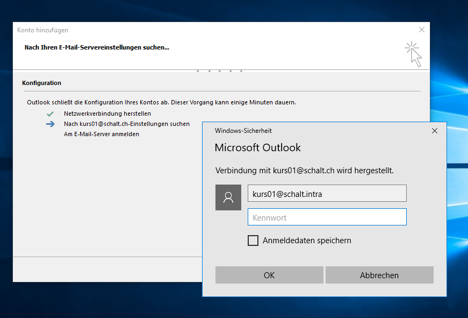468x318 pixels.
Task: Enable the Anmeldedaten speichern checkbox
Action: coord(253,241)
